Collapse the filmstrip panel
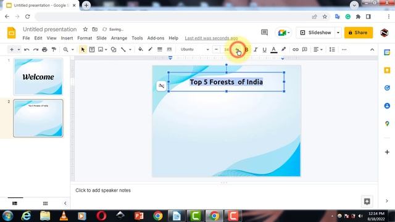The width and height of the screenshot is (395, 222). point(65,203)
